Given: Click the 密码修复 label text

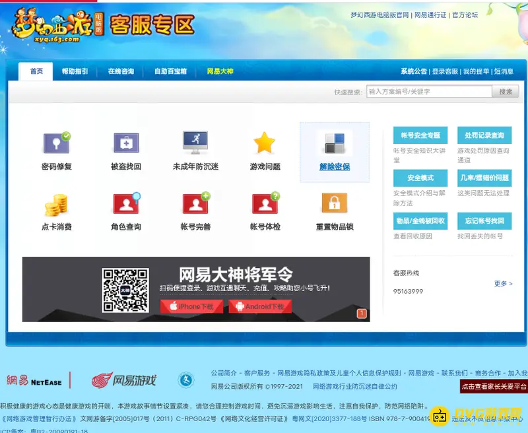Looking at the screenshot, I should [57, 167].
